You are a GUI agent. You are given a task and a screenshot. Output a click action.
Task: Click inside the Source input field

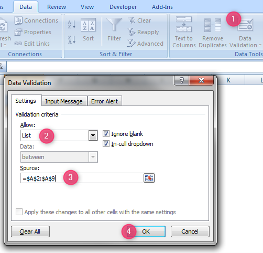[x=82, y=178]
